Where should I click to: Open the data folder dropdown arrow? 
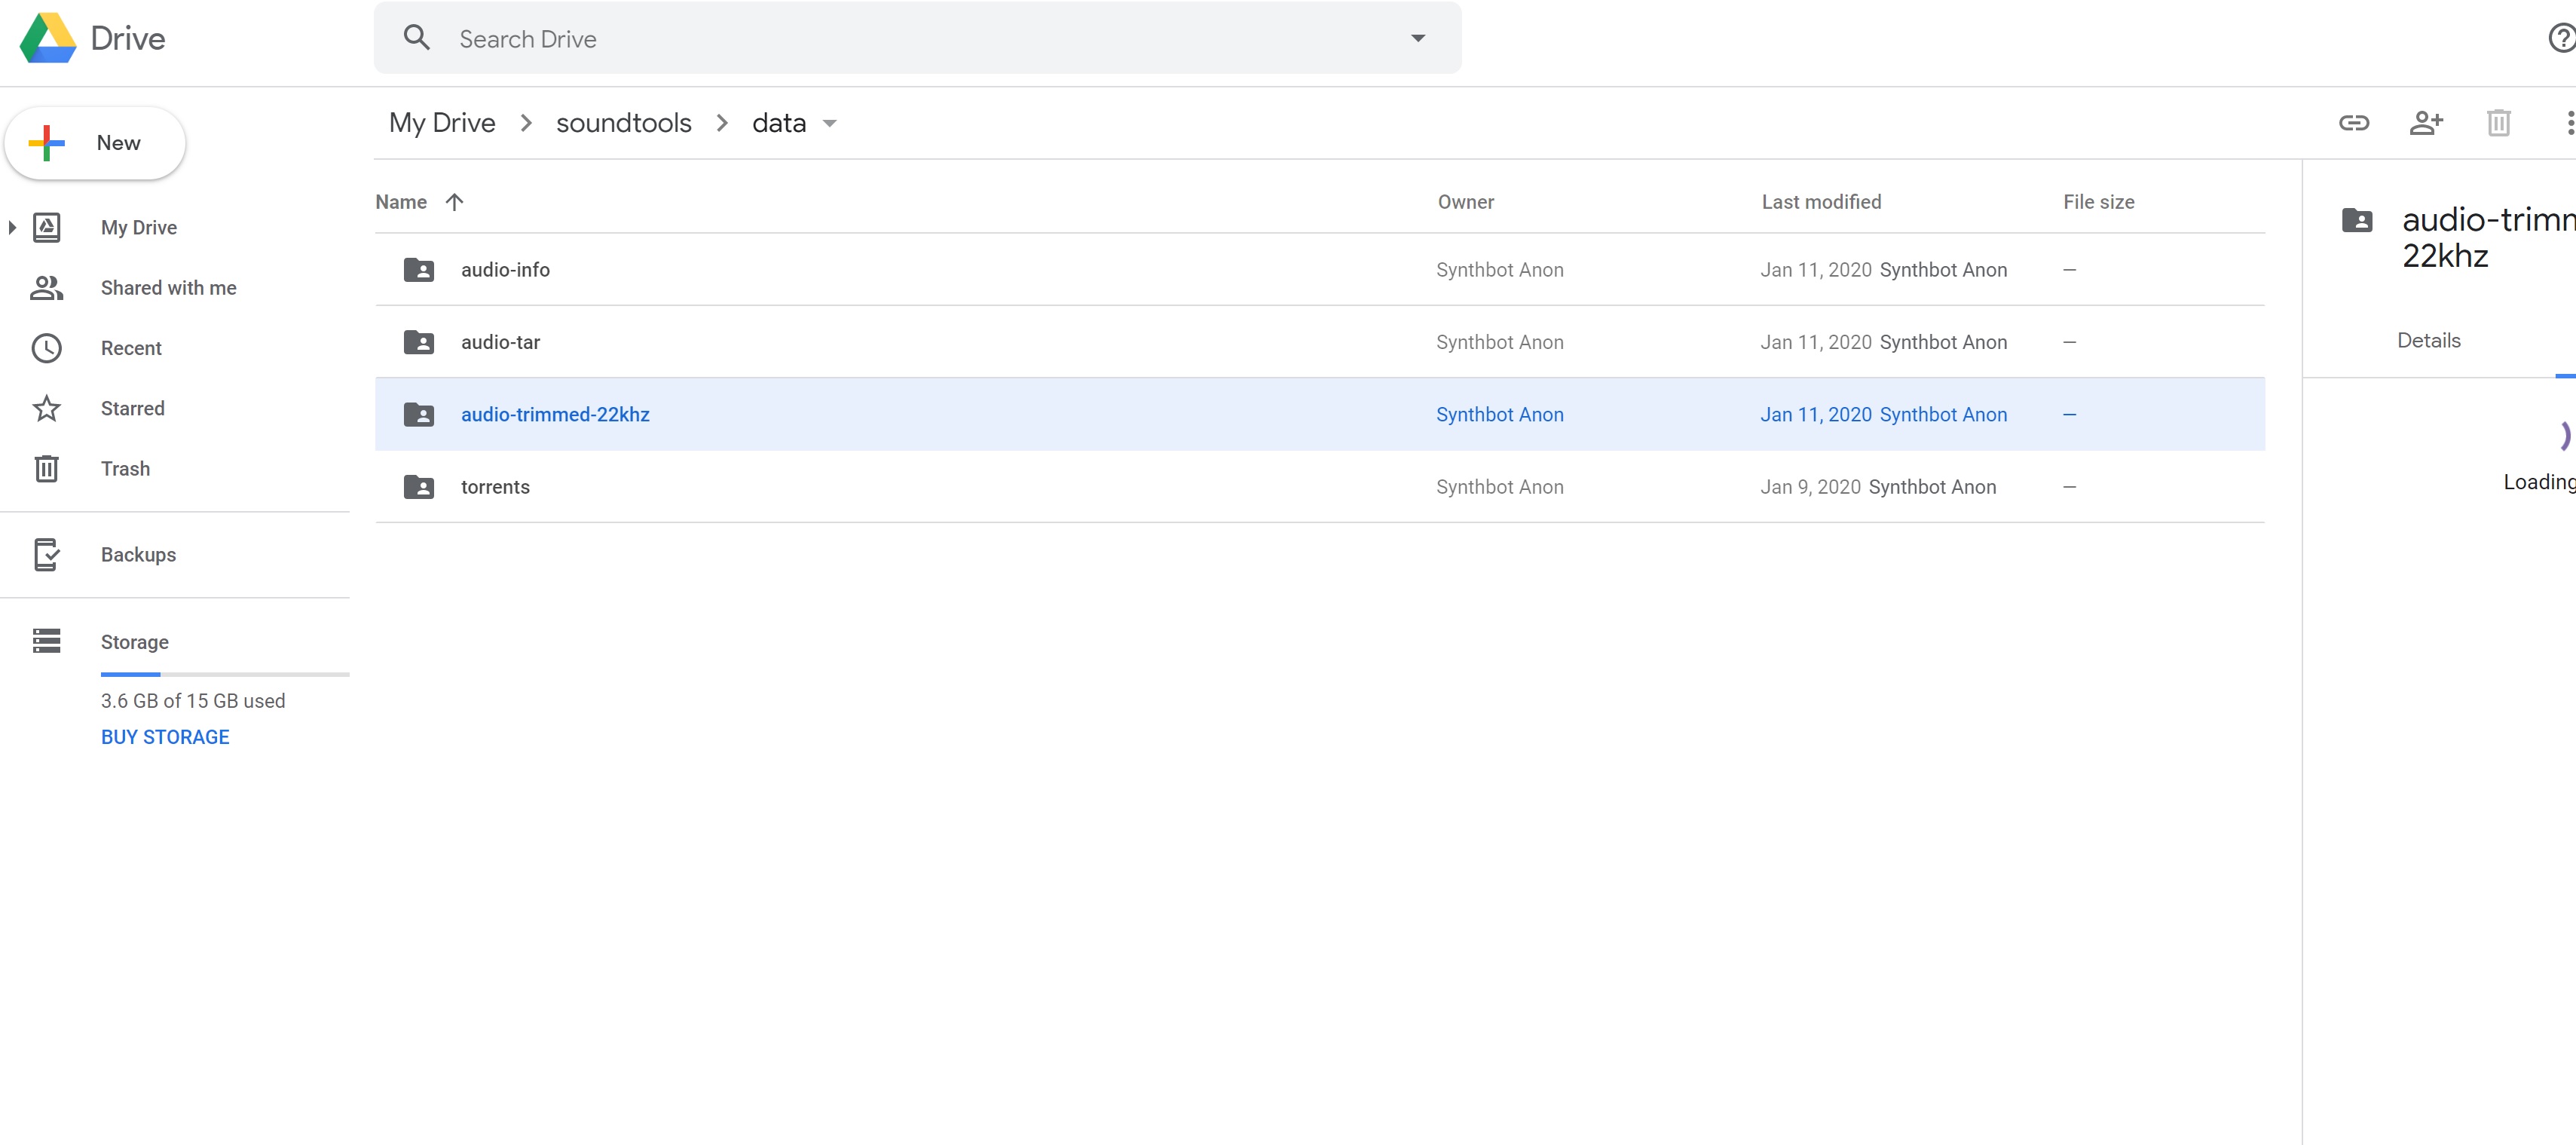point(829,124)
